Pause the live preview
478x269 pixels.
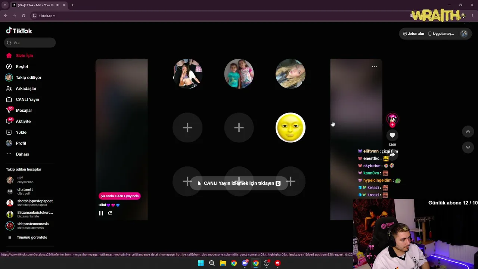tap(101, 213)
